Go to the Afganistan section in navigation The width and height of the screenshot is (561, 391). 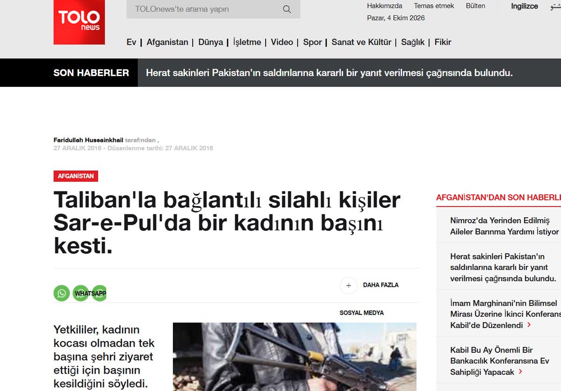[x=167, y=42]
